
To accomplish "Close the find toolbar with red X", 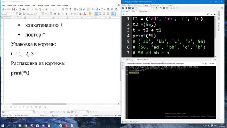I will 3,112.
